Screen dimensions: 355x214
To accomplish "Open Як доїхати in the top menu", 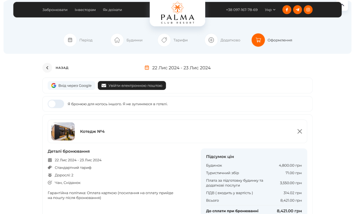I will click(x=112, y=10).
